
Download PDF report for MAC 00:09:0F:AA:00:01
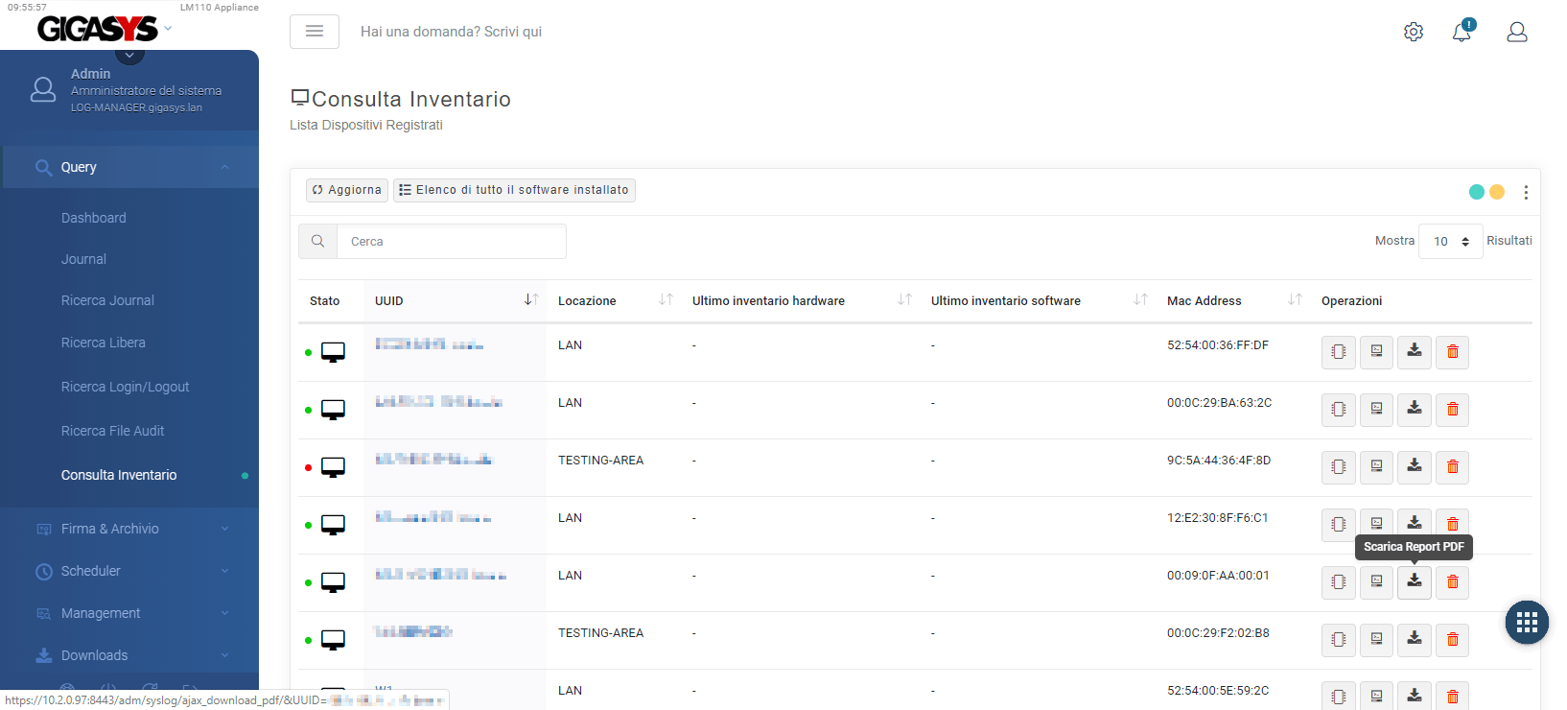click(1414, 581)
